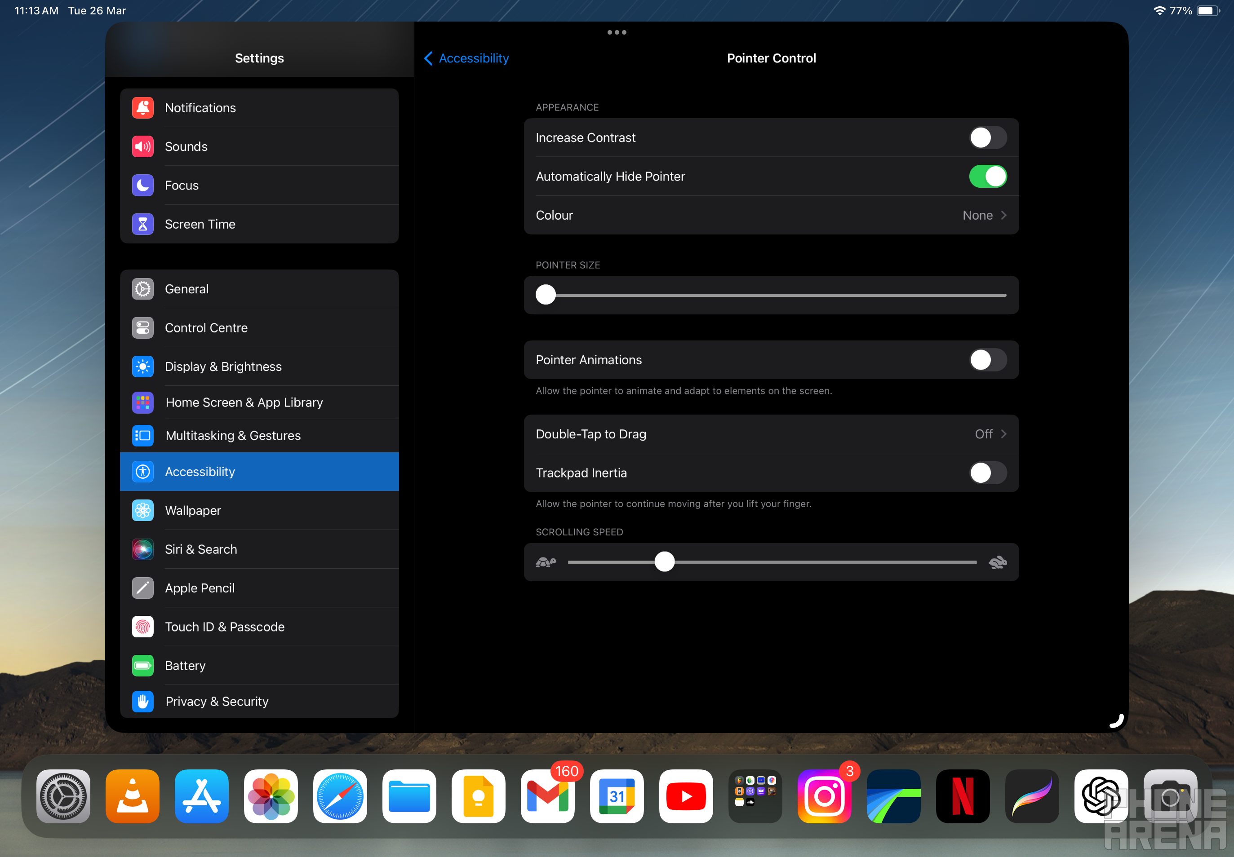Click the Battery settings icon
1234x857 pixels.
click(143, 666)
